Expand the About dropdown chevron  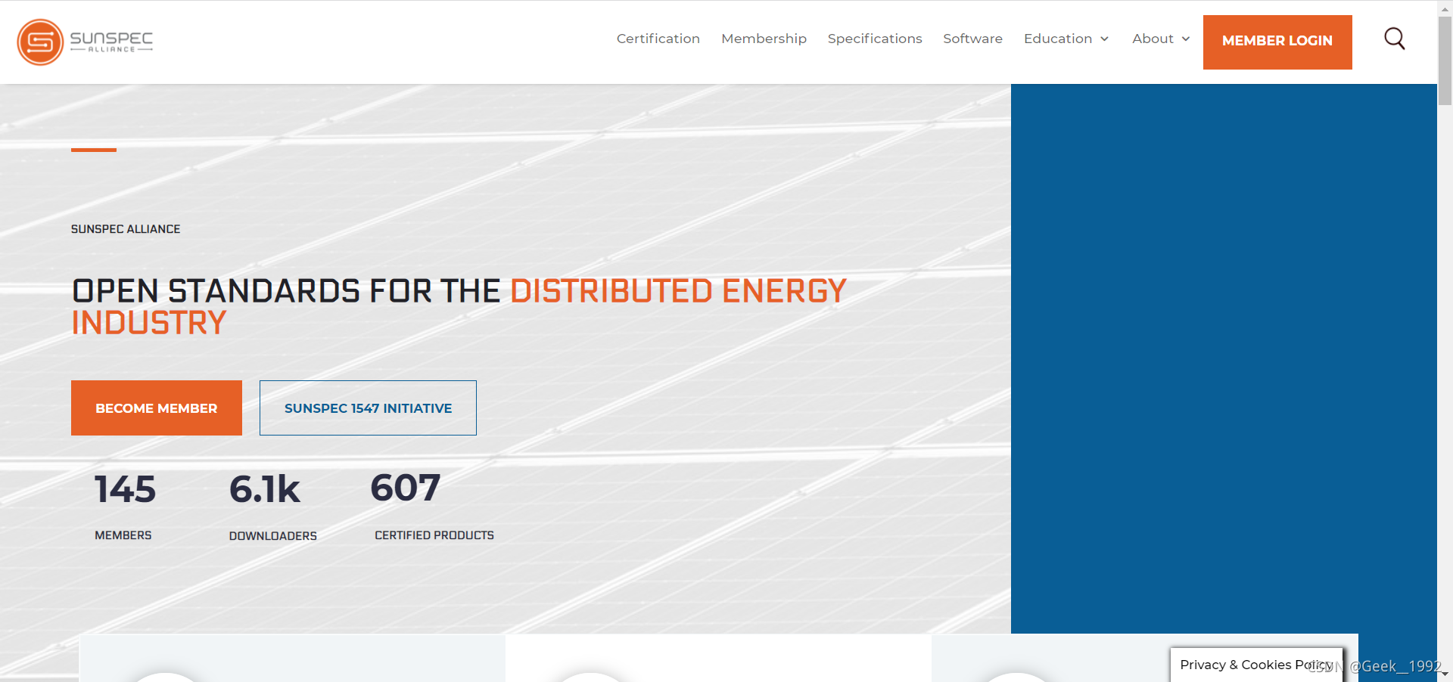(1186, 39)
